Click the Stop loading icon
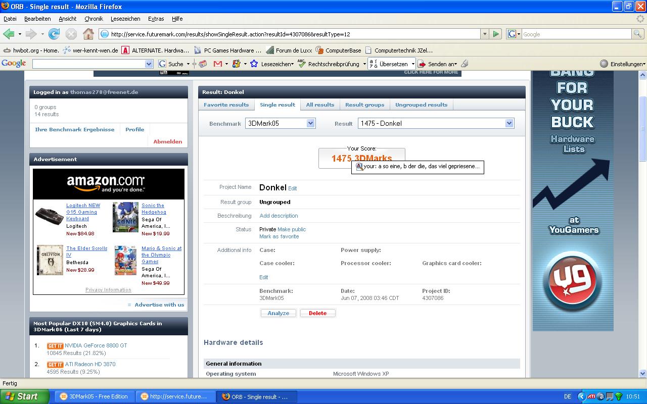Viewport: 647px width, 404px height. (71, 34)
